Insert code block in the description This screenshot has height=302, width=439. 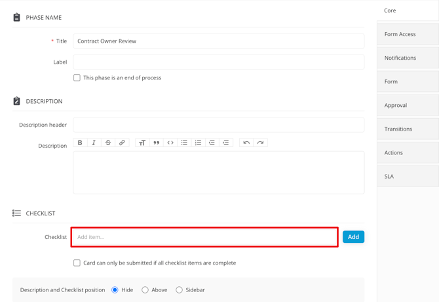tap(170, 142)
